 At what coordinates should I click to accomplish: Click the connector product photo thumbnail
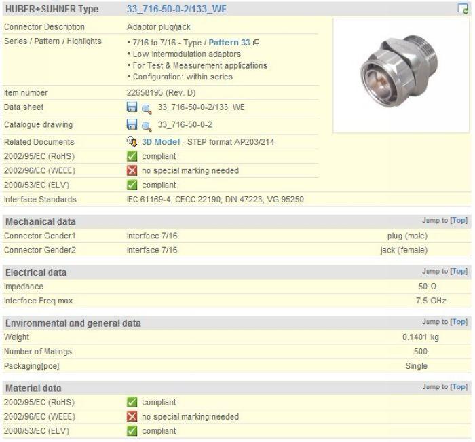pyautogui.click(x=401, y=75)
